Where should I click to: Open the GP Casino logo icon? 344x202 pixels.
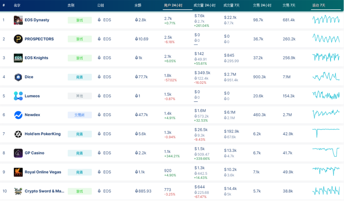pyautogui.click(x=18, y=153)
